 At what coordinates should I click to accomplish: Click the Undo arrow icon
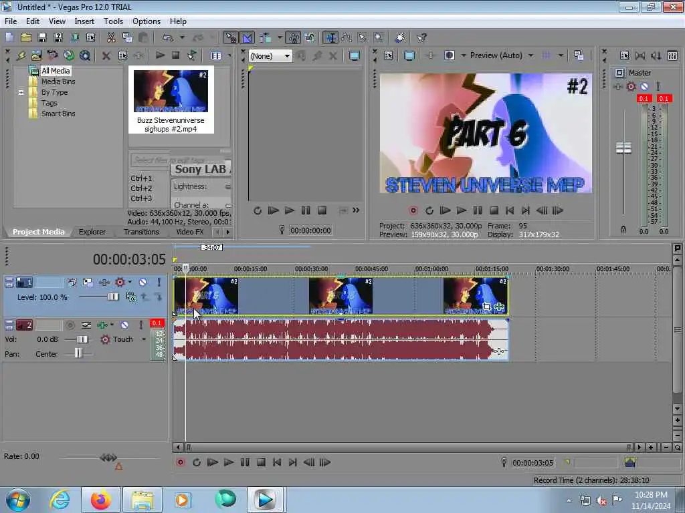(x=168, y=37)
